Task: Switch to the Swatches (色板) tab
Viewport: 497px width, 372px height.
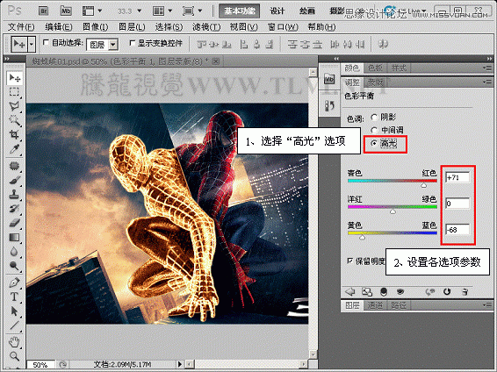Action: coord(375,68)
